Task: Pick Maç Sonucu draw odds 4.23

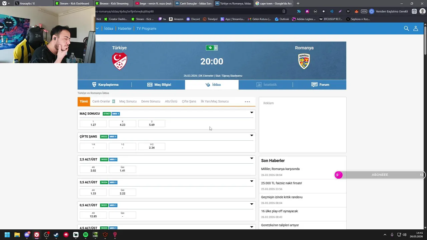Action: (x=122, y=124)
